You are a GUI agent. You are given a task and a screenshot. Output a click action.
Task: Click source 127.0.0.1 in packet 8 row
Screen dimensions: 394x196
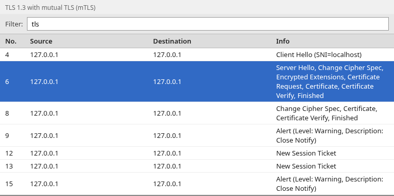click(44, 113)
